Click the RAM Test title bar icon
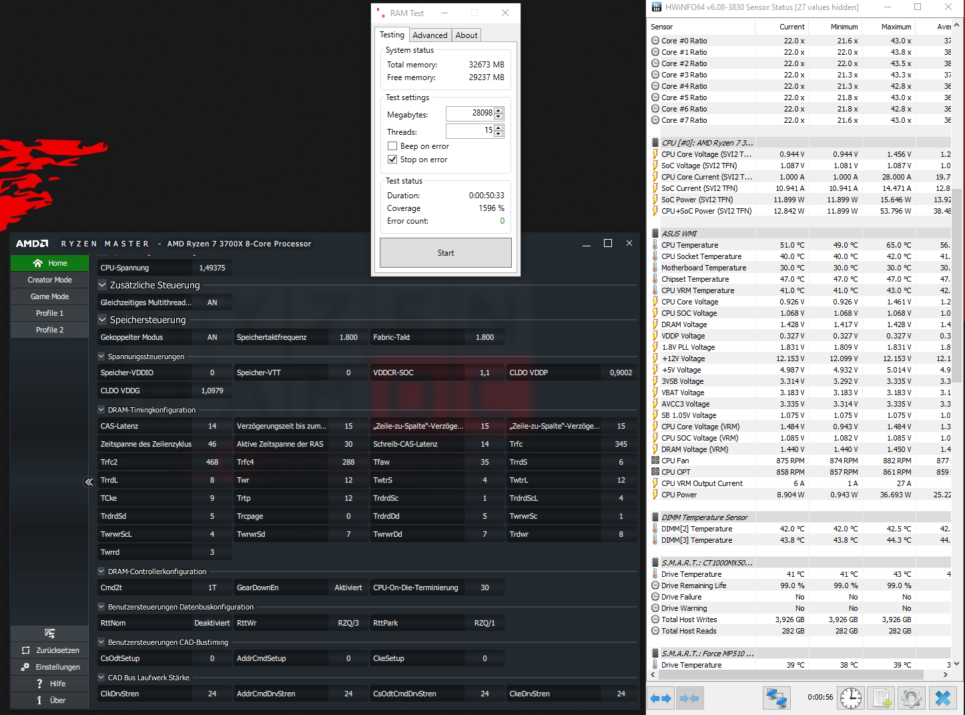This screenshot has height=715, width=965. click(x=380, y=13)
